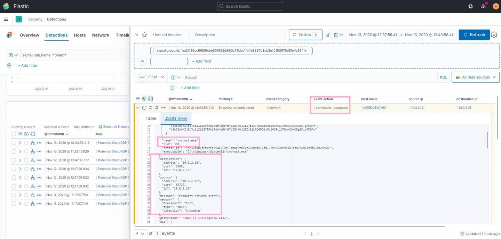This screenshot has width=501, height=239.
Task: Expand the first Potential SharpRDP alert row
Action: click(20, 142)
